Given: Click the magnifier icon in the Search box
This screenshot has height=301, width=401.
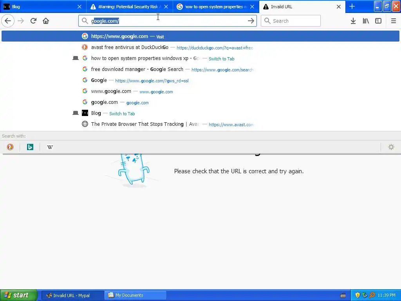Looking at the screenshot, I should (x=267, y=21).
